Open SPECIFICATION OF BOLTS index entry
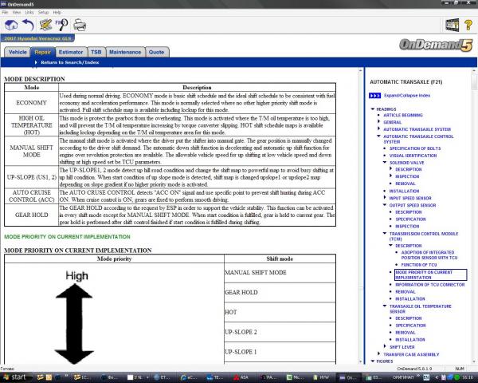The width and height of the screenshot is (478, 383). (415, 148)
